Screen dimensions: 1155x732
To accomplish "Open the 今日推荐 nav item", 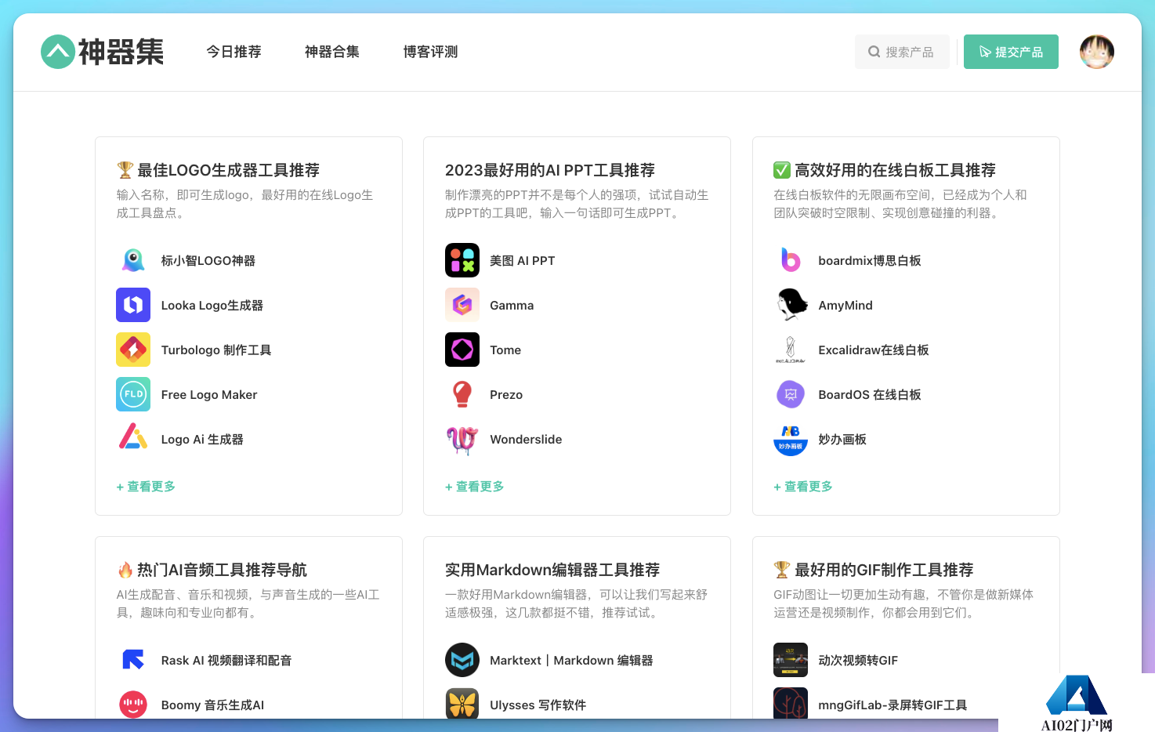I will (x=234, y=52).
